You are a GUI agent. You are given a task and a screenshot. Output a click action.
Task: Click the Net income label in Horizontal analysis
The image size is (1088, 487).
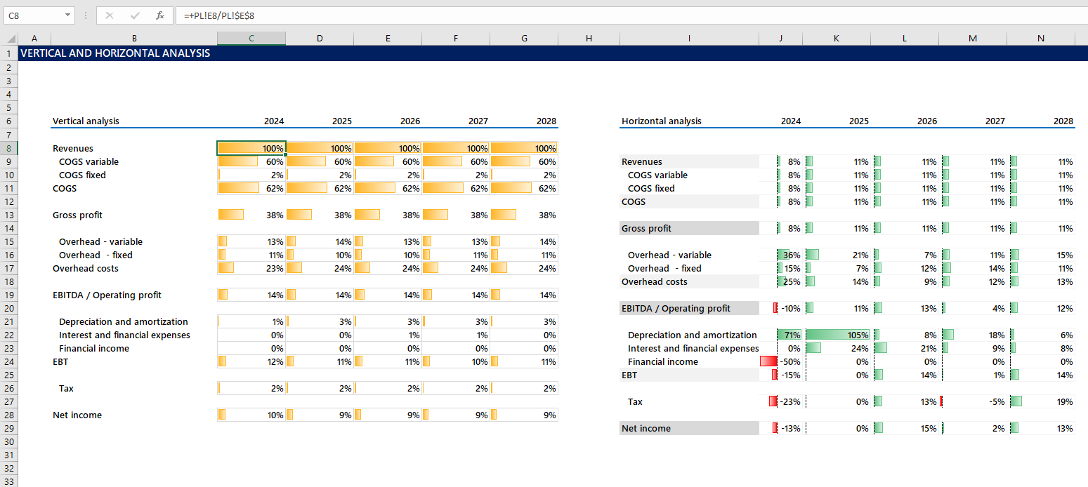click(x=646, y=428)
